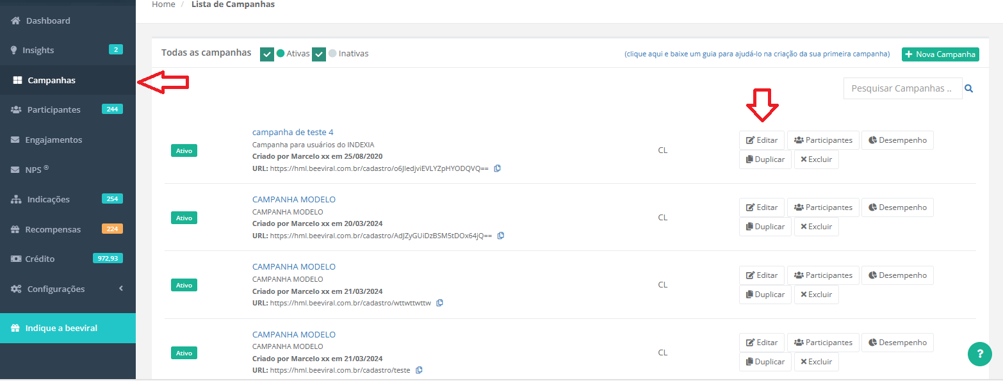Click Ativo status of cadastro/teste campaign
This screenshot has height=381, width=1003.
[x=184, y=353]
